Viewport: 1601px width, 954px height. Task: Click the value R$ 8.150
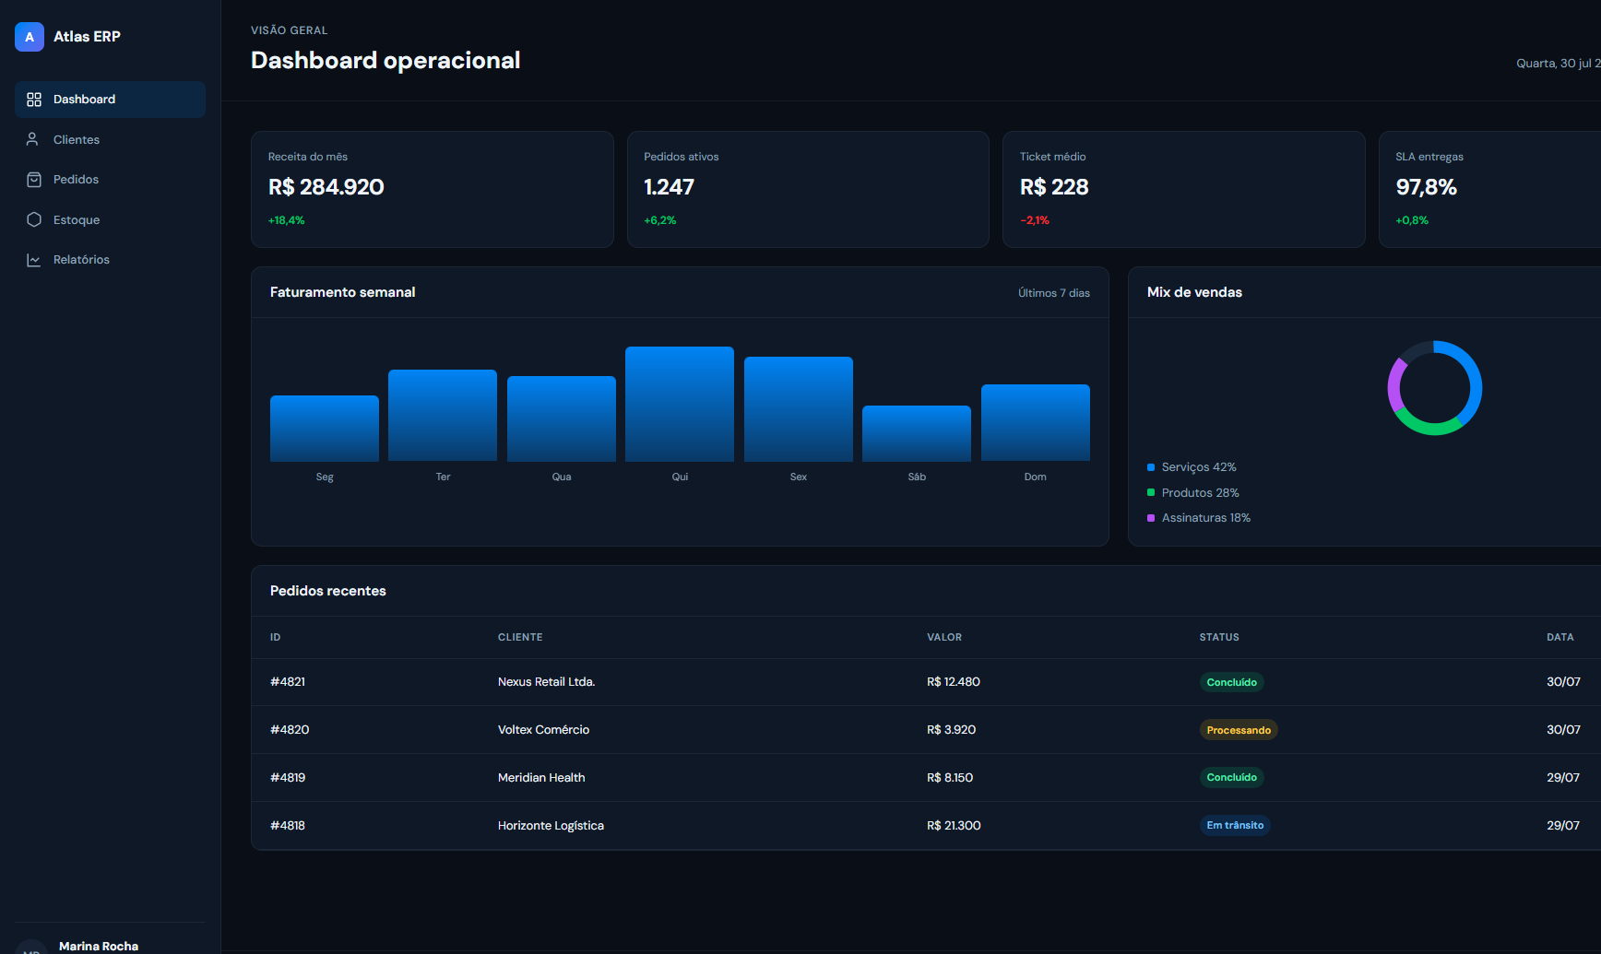point(950,778)
